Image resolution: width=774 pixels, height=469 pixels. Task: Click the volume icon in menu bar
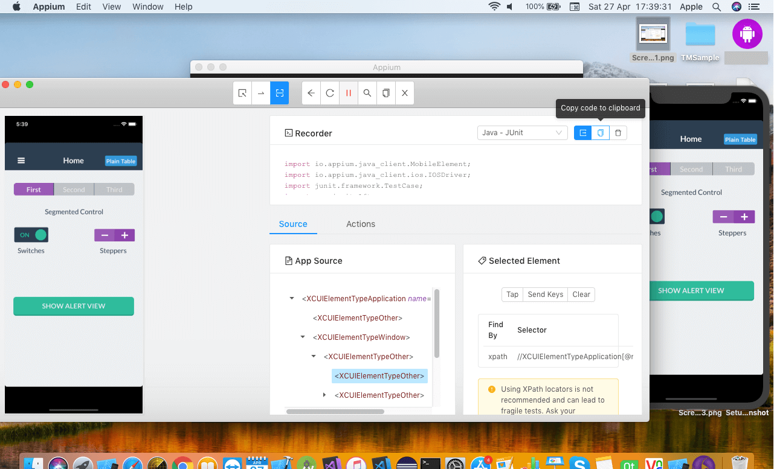tap(510, 7)
